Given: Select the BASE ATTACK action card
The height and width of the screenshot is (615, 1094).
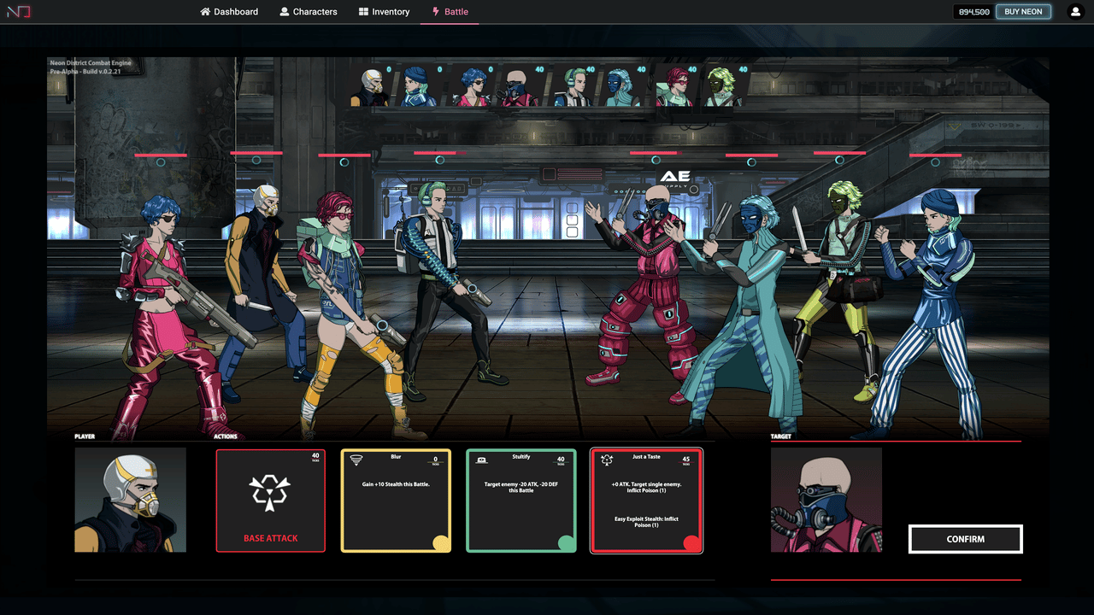Looking at the screenshot, I should tap(271, 501).
